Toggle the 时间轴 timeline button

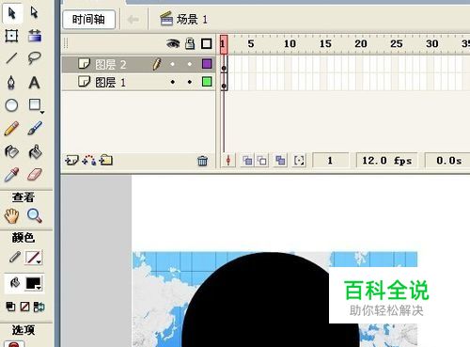click(89, 20)
